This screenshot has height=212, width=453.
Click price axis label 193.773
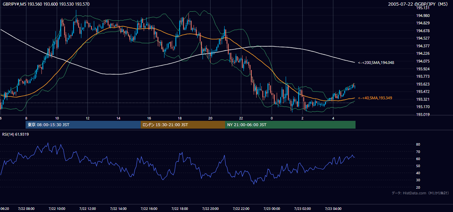423,76
